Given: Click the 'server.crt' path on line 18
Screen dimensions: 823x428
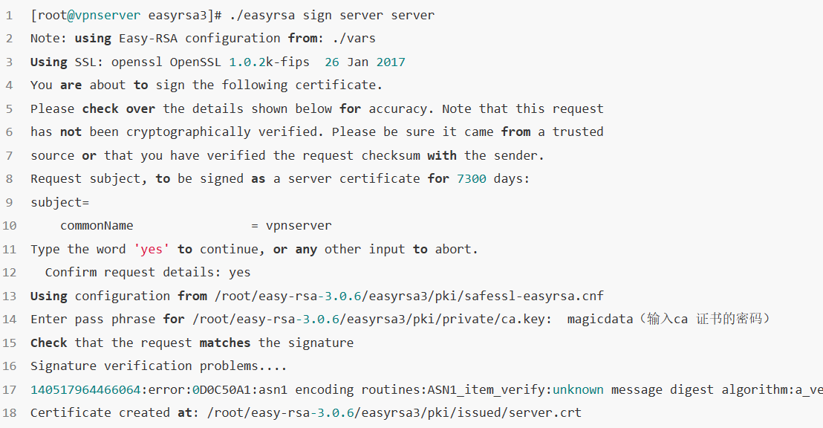Looking at the screenshot, I should (544, 413).
